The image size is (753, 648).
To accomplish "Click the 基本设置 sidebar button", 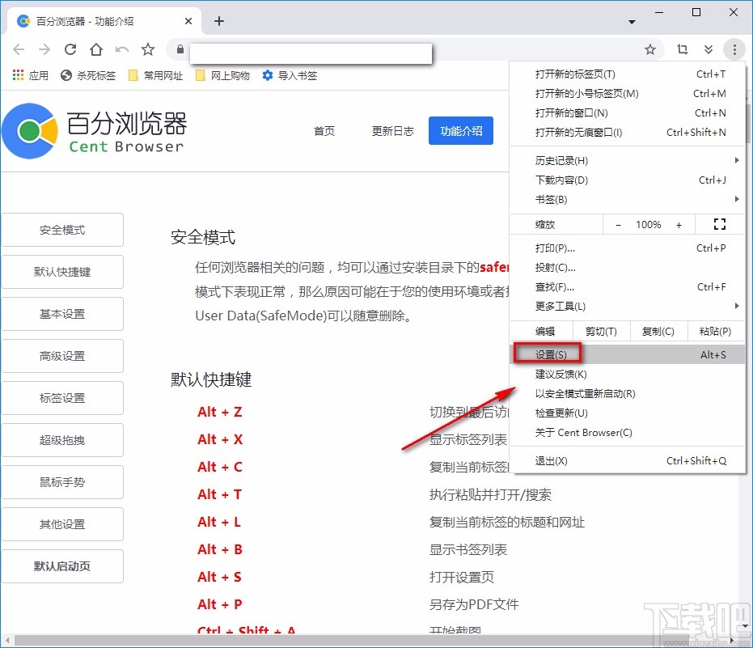I will (62, 314).
